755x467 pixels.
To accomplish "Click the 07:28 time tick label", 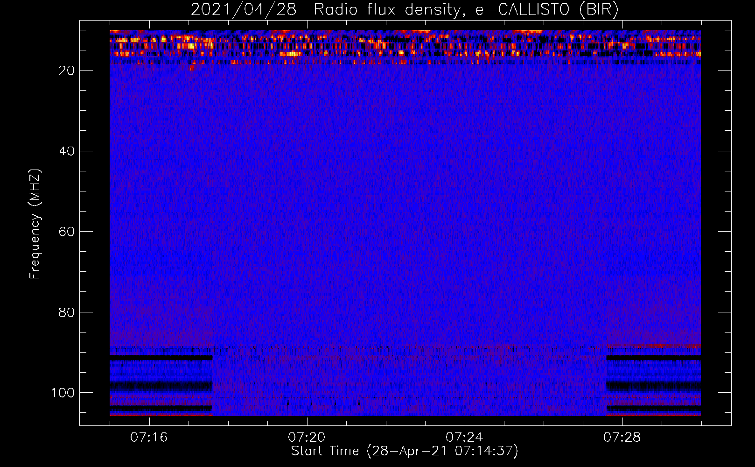I will click(622, 438).
